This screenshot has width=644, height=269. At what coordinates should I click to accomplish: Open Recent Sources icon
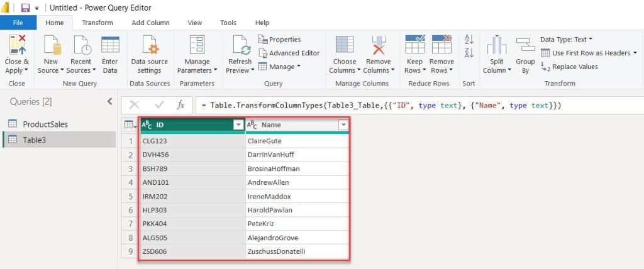pos(82,45)
